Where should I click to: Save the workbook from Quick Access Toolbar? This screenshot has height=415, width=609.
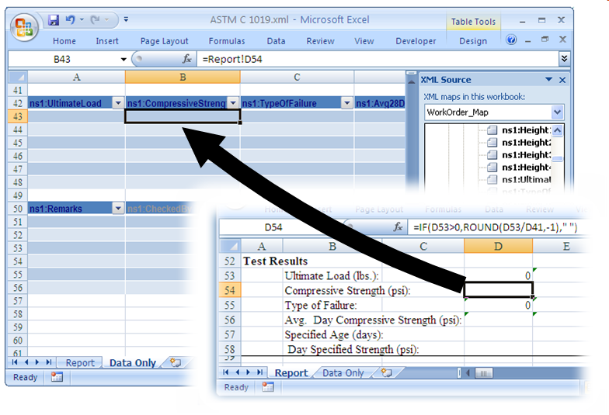click(53, 20)
